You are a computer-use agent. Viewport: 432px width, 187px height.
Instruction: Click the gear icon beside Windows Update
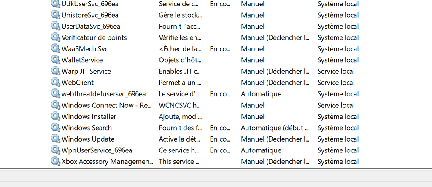click(55, 139)
